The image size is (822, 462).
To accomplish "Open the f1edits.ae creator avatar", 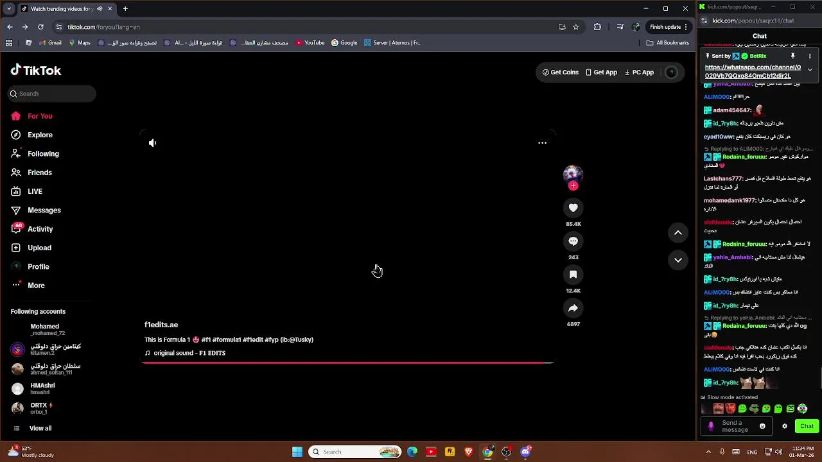I will coord(573,174).
